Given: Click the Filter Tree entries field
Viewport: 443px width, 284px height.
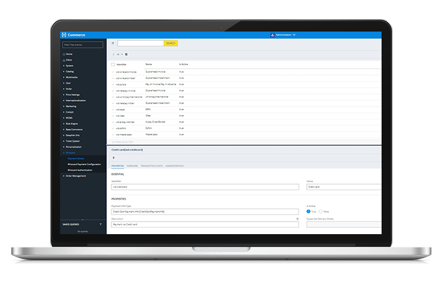Looking at the screenshot, I should 82,45.
